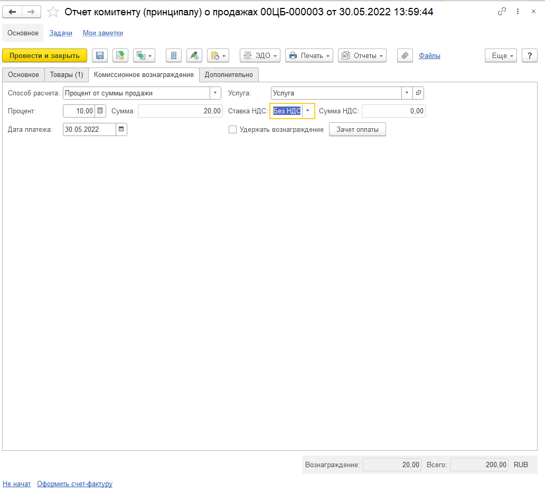This screenshot has height=493, width=545.
Task: Copy link to document icon
Action: (x=501, y=12)
